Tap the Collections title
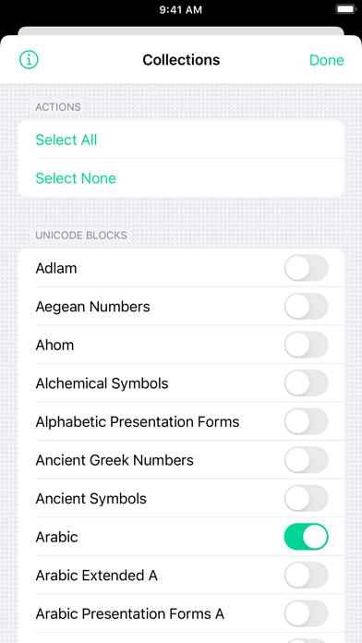 [181, 60]
